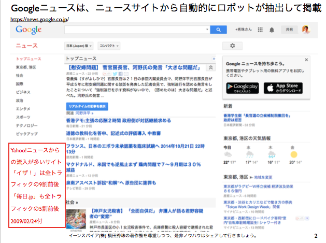This screenshot has width=326, height=243.
Task: Open the フランス エボラ未承認薬 headline
Action: click(135, 149)
